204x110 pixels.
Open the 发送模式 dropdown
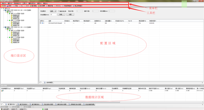tap(53, 11)
